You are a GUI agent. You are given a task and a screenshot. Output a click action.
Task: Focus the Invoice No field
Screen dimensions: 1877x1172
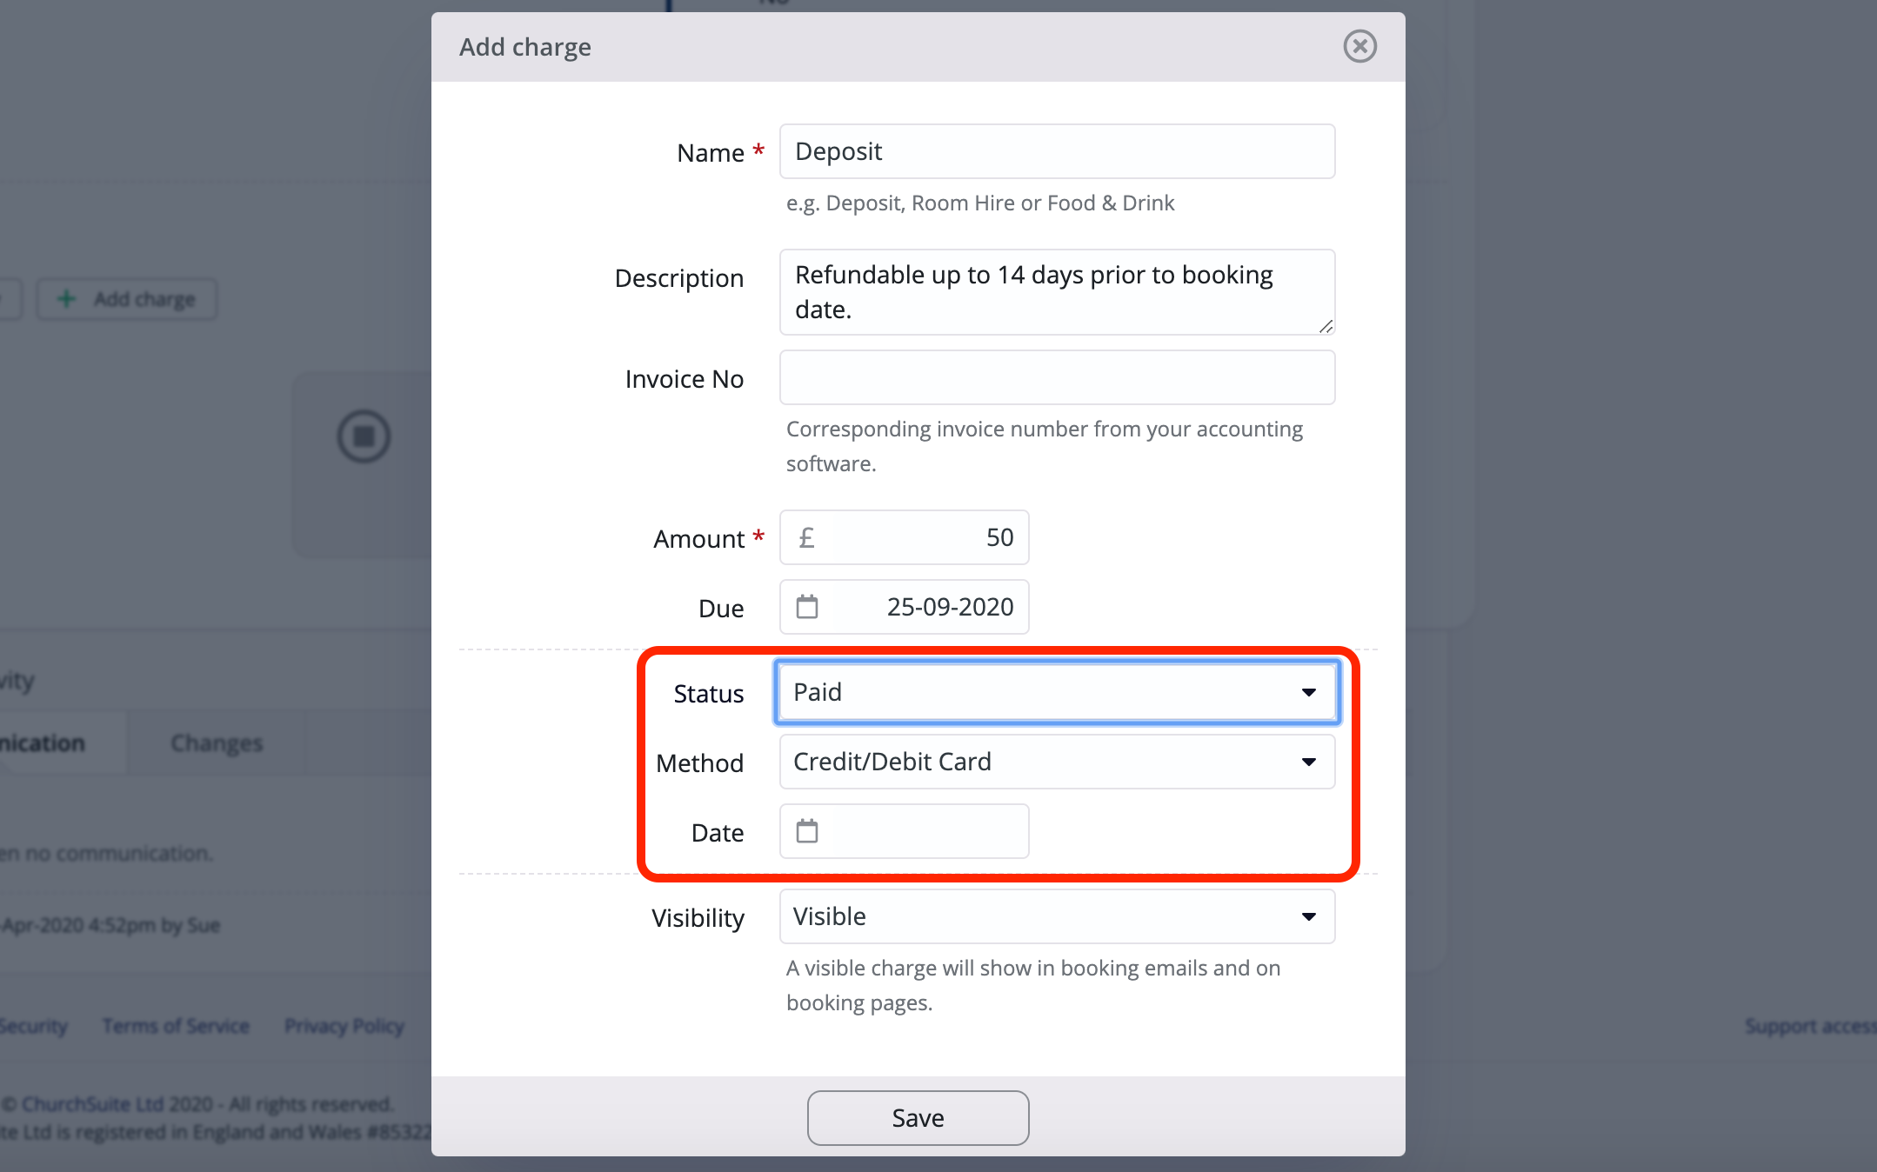click(x=1057, y=377)
